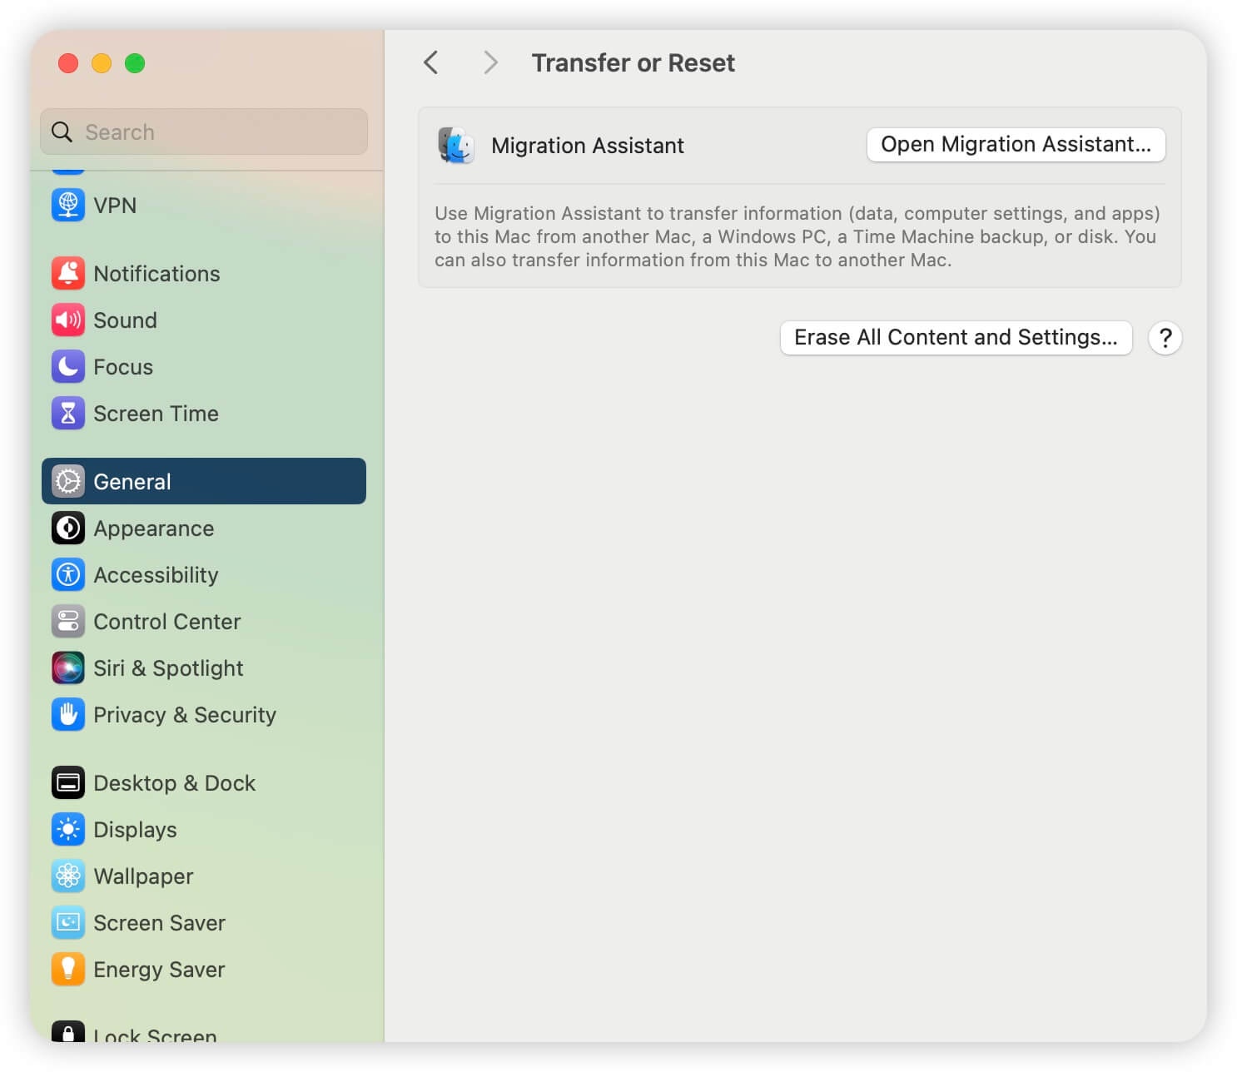The width and height of the screenshot is (1237, 1072).
Task: Open Displays settings
Action: (204, 829)
